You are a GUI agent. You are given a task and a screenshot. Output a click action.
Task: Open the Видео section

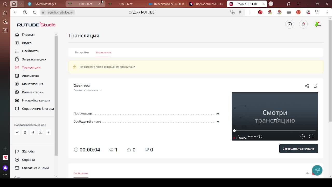[27, 43]
